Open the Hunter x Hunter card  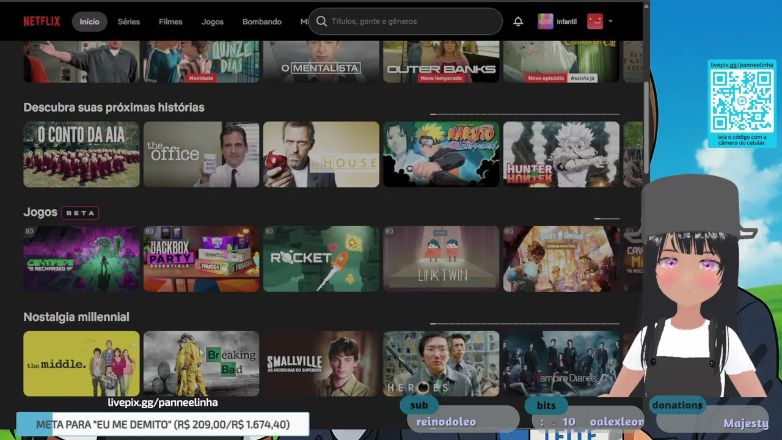click(561, 154)
